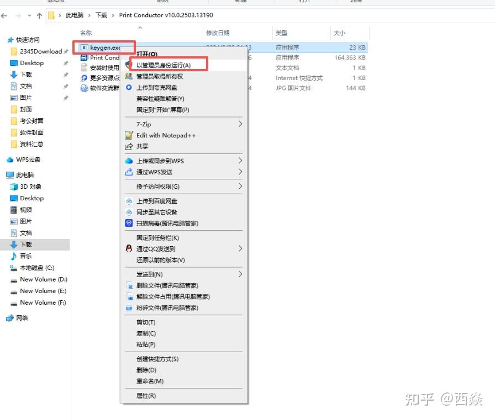
Task: Open 兼容性疑难解答(Y) entry
Action: pyautogui.click(x=160, y=99)
